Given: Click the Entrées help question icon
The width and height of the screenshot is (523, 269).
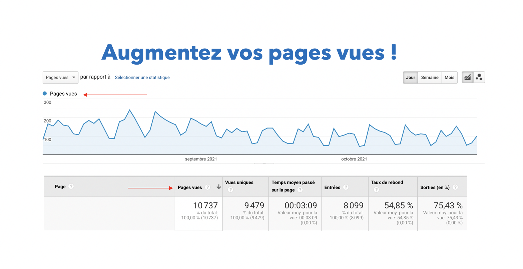Looking at the screenshot, I should tap(346, 187).
